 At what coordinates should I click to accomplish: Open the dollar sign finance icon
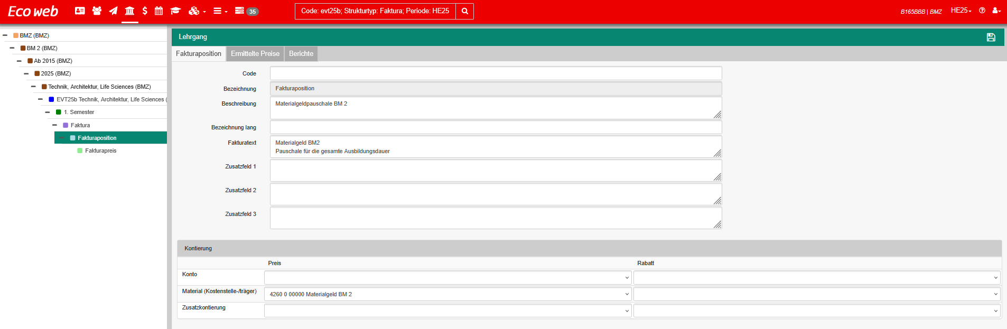[x=145, y=11]
